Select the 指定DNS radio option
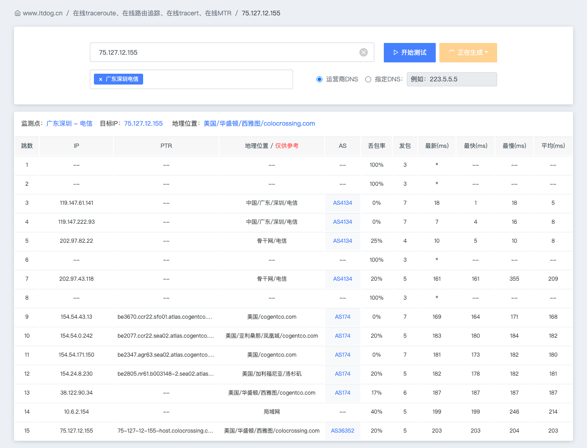 point(368,79)
